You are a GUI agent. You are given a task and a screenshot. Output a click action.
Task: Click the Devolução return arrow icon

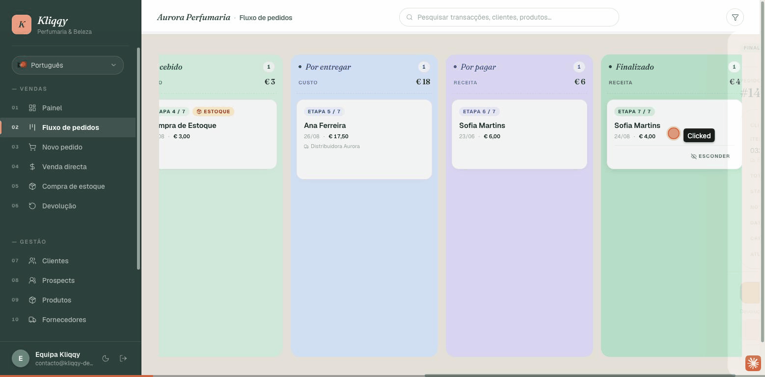pos(32,206)
